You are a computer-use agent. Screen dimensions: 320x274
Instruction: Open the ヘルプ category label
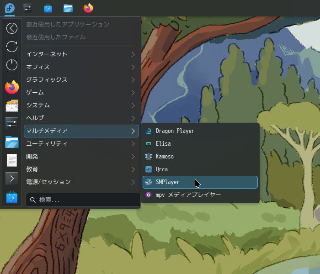pos(35,118)
